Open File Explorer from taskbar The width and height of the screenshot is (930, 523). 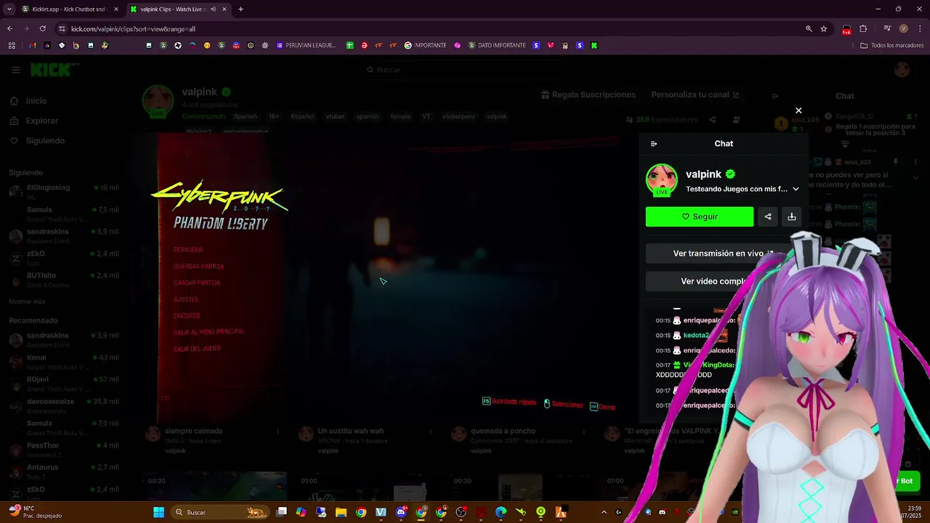(341, 512)
